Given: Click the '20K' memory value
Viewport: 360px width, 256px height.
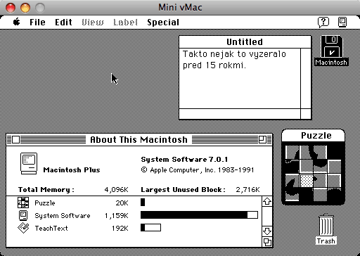Looking at the screenshot, I should [122, 203].
